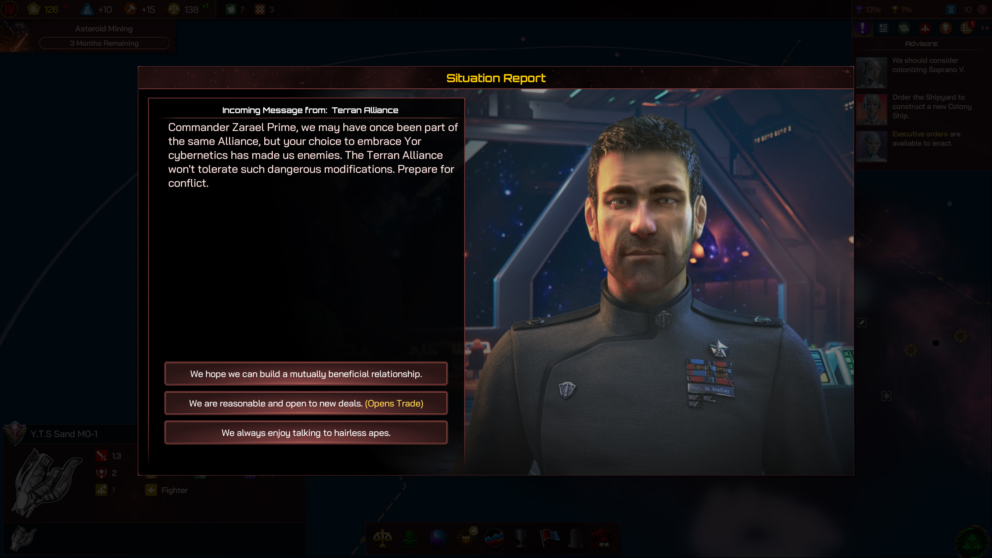Viewport: 992px width, 558px height.
Task: Select the red starship list tab
Action: pyautogui.click(x=925, y=28)
